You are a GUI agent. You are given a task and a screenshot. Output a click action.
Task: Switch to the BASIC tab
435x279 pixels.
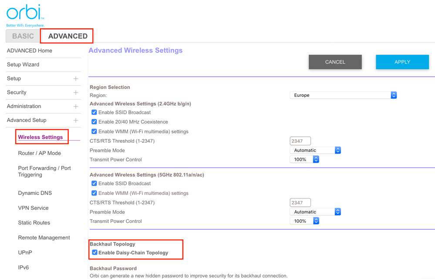[23, 36]
